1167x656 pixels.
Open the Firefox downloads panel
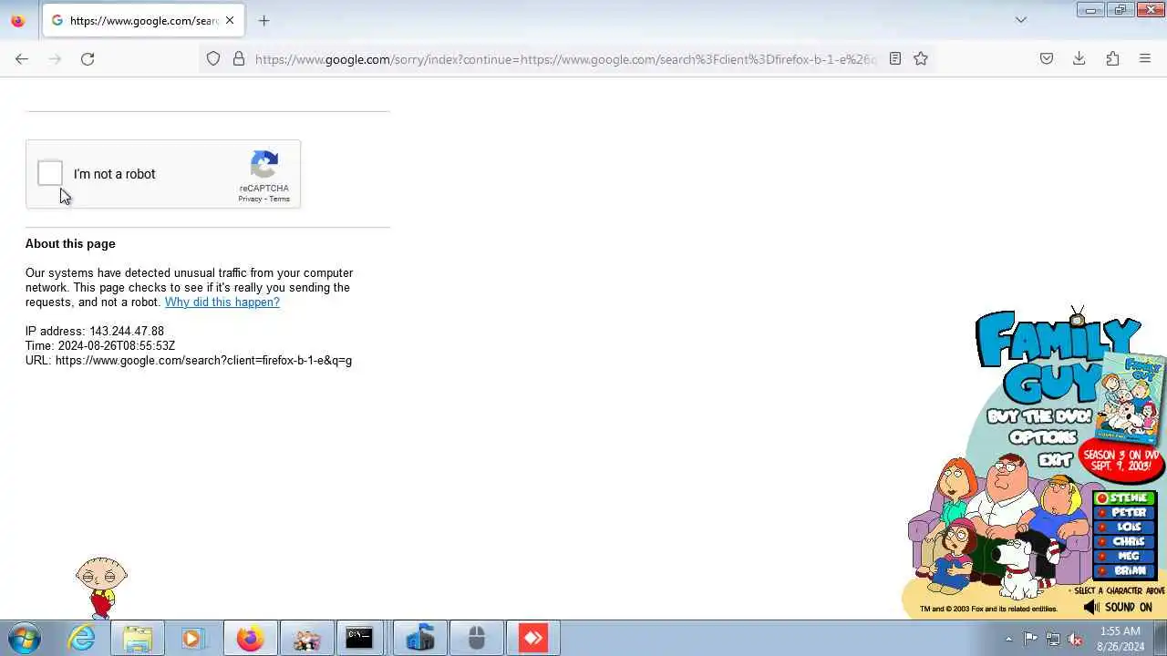1079,58
